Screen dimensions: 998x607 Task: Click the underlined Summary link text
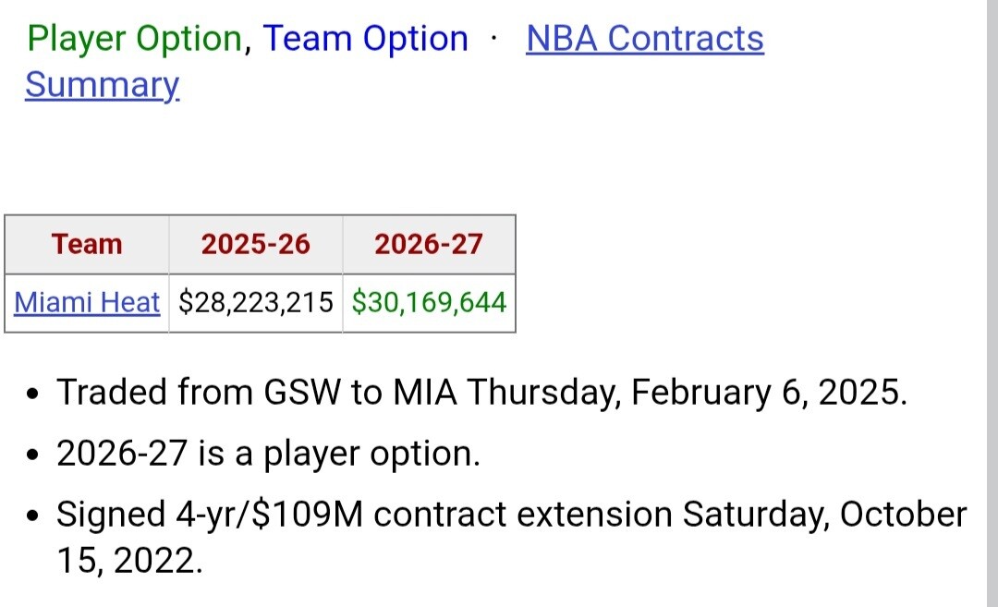coord(103,85)
